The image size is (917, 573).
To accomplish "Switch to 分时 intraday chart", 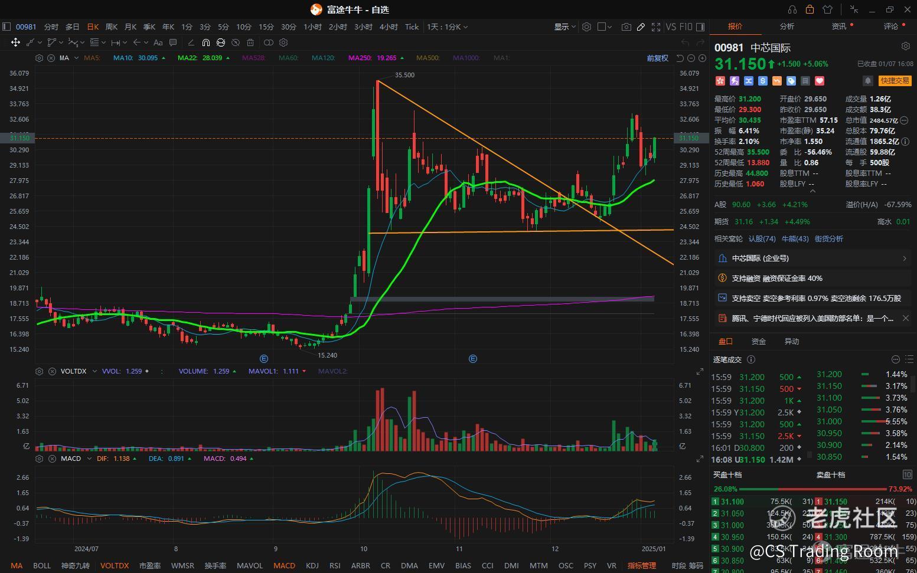I will point(51,27).
